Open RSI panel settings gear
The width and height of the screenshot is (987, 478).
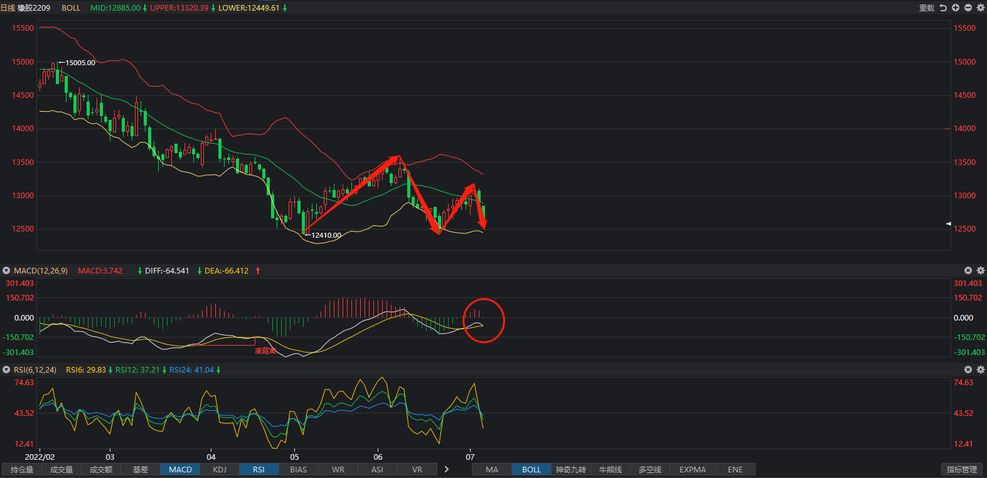click(981, 369)
